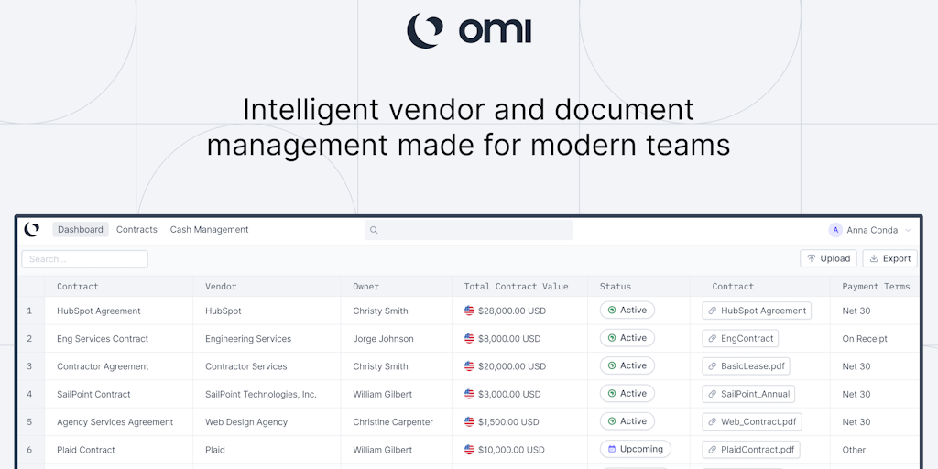Viewport: 938px width, 469px height.
Task: Click the Active status badge for Eng Services Contract
Action: click(627, 338)
